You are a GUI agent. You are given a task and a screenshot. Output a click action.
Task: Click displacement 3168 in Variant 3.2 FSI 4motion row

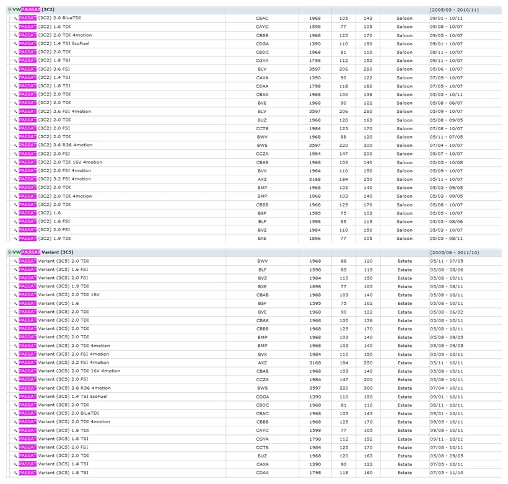[315, 363]
